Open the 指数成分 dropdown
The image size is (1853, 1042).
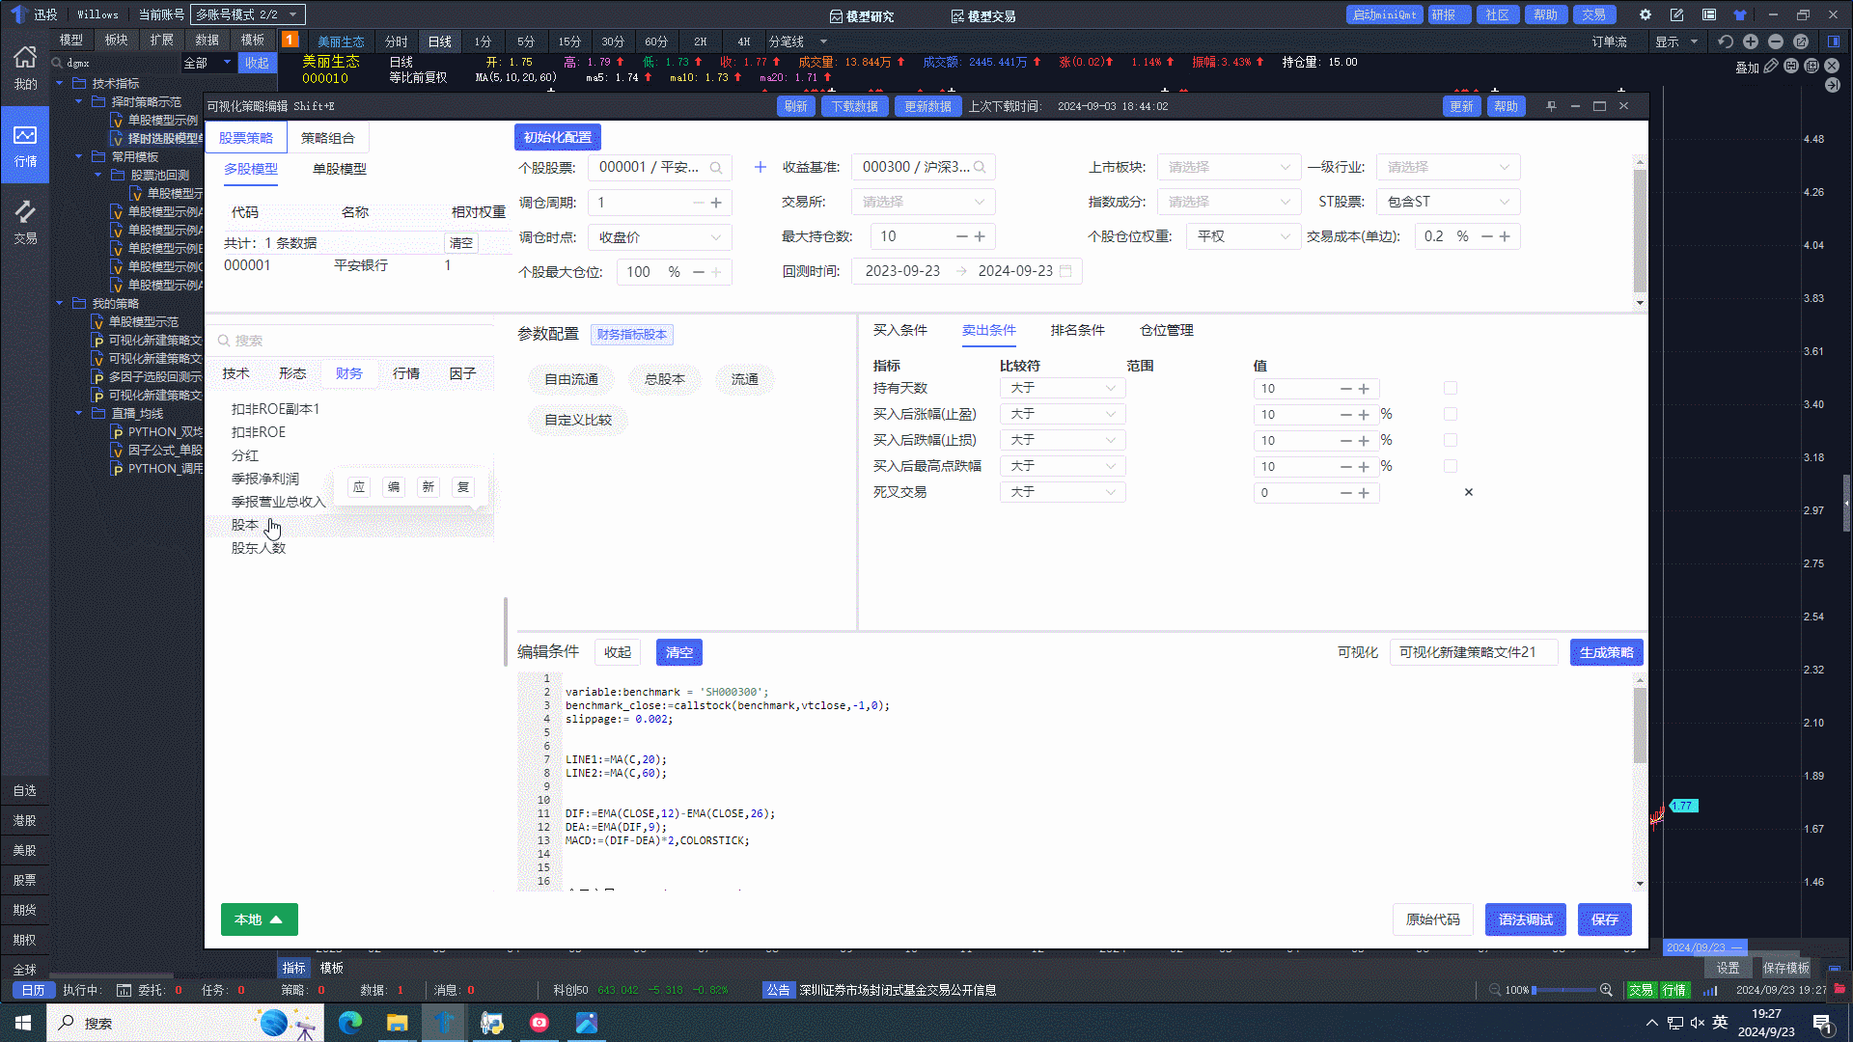point(1229,202)
